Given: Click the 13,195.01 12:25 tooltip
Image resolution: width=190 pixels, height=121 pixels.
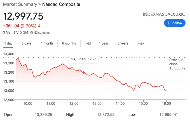Looking at the screenshot, I should 84,59.
